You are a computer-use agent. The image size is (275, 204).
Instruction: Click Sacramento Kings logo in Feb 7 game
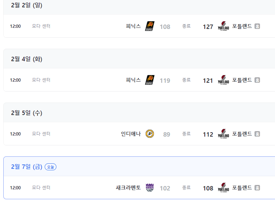(150, 188)
